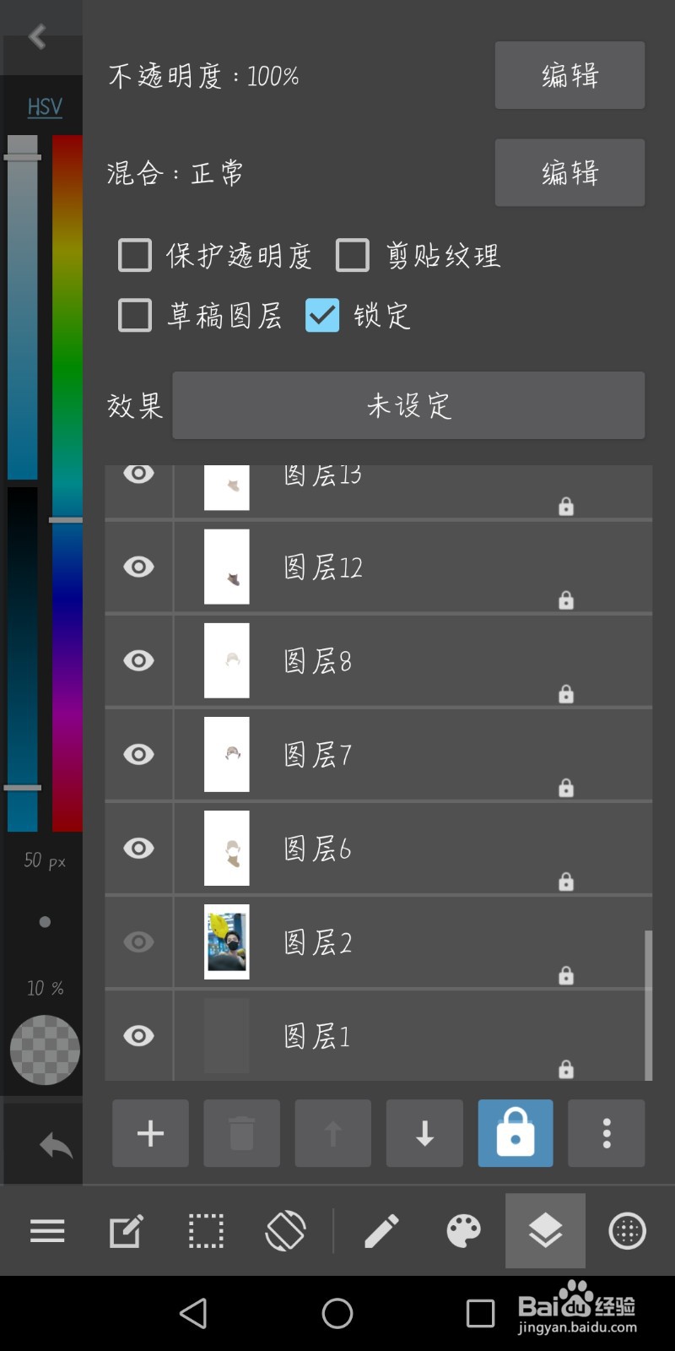Open the 效果 未设定 selector
This screenshot has height=1351, width=675.
(x=408, y=405)
